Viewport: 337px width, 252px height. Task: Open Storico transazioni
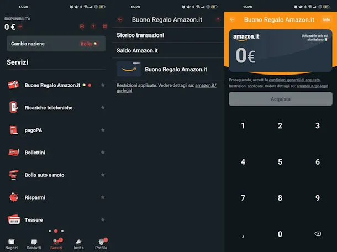click(x=168, y=35)
